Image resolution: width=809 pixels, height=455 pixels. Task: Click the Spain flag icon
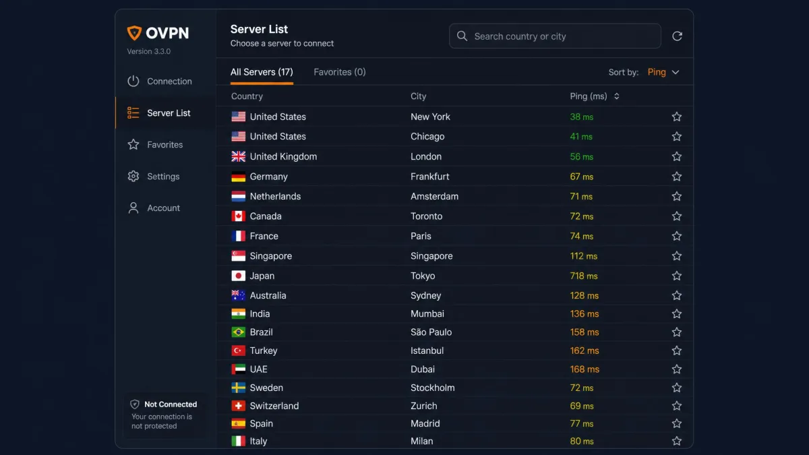pyautogui.click(x=239, y=424)
